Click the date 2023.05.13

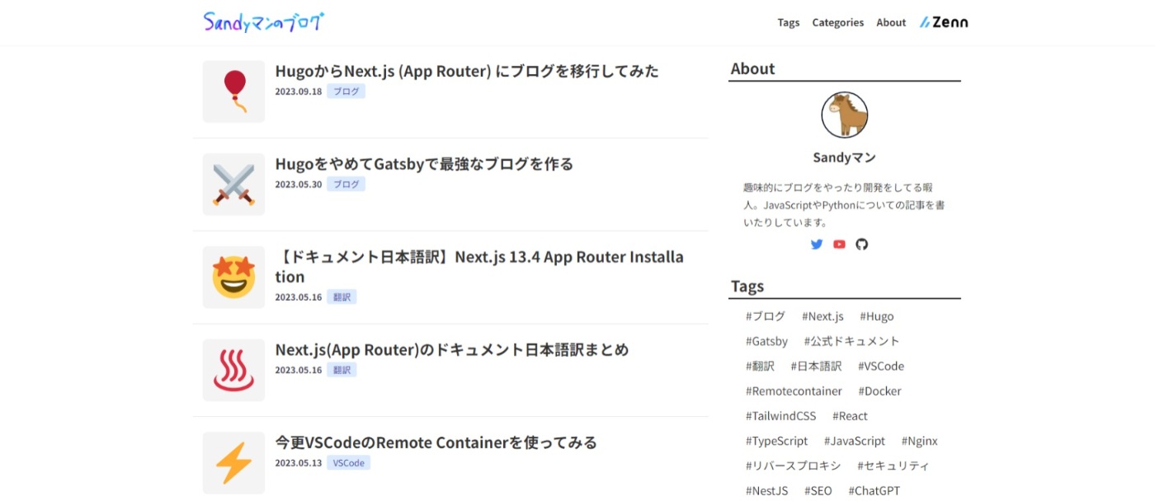tap(299, 463)
